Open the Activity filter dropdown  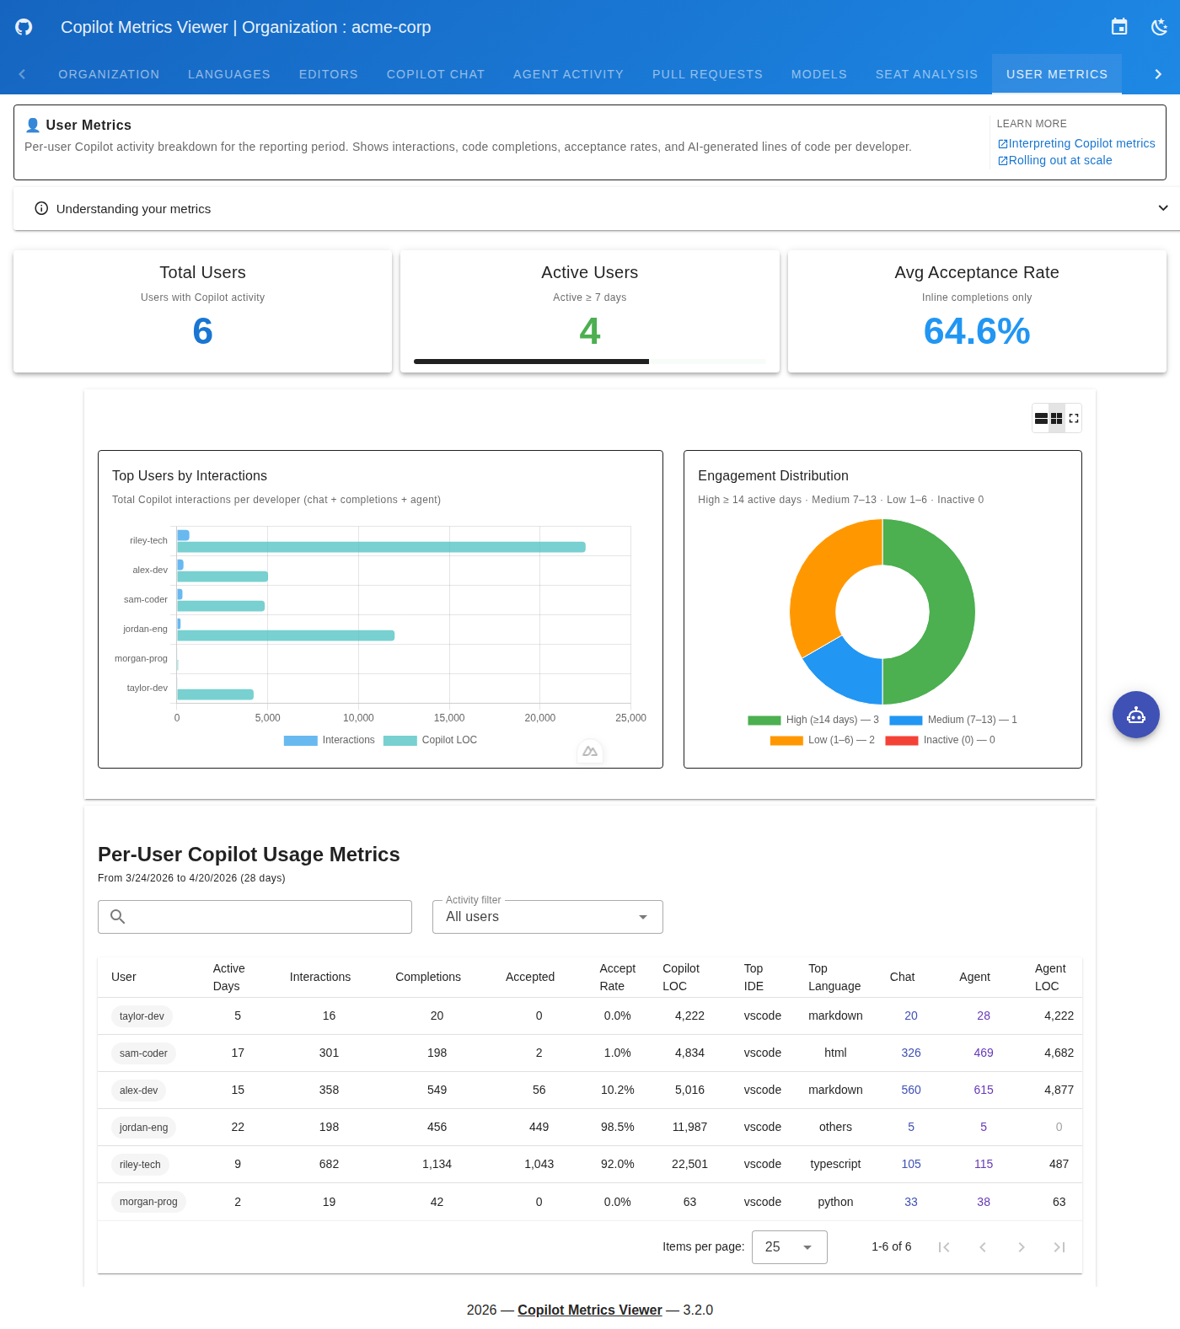tap(548, 917)
